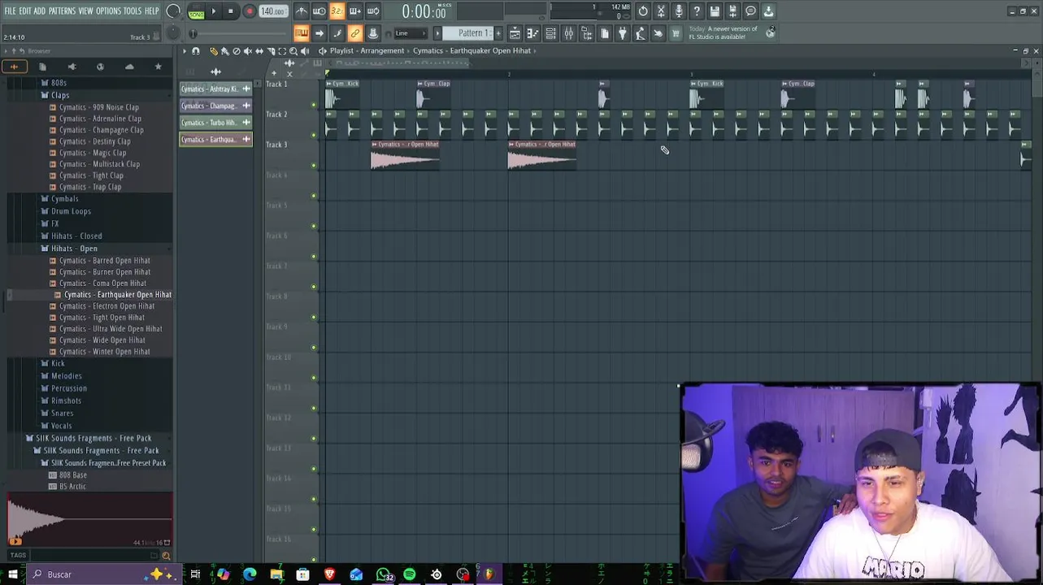Viewport: 1043px width, 585px height.
Task: Click the master volume knob
Action: coord(173,11)
